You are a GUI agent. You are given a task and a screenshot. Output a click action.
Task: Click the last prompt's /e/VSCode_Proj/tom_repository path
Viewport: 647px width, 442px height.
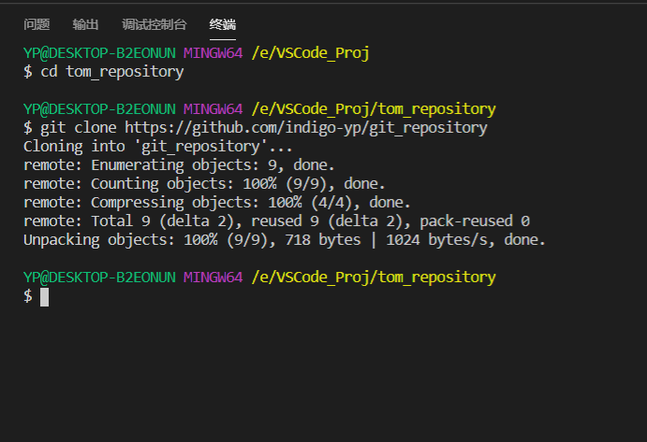tap(373, 278)
